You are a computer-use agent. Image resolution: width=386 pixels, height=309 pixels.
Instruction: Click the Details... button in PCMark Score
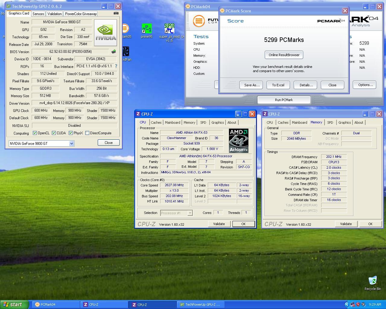(x=306, y=85)
